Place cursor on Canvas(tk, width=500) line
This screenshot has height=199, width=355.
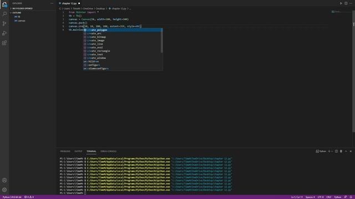[x=99, y=19]
